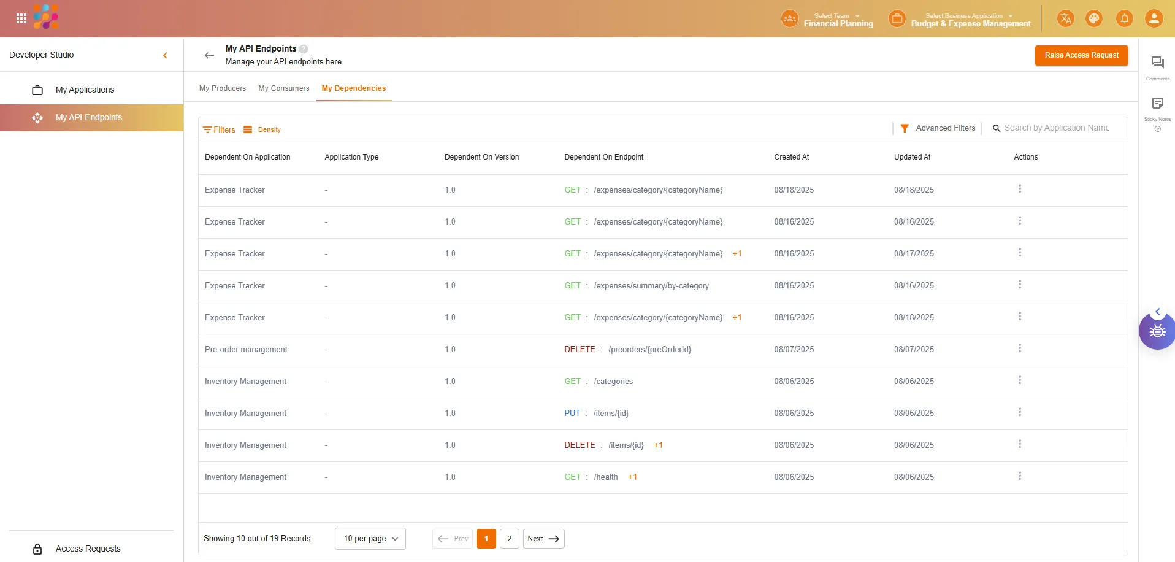
Task: Open Access Requests in the sidebar
Action: point(88,549)
